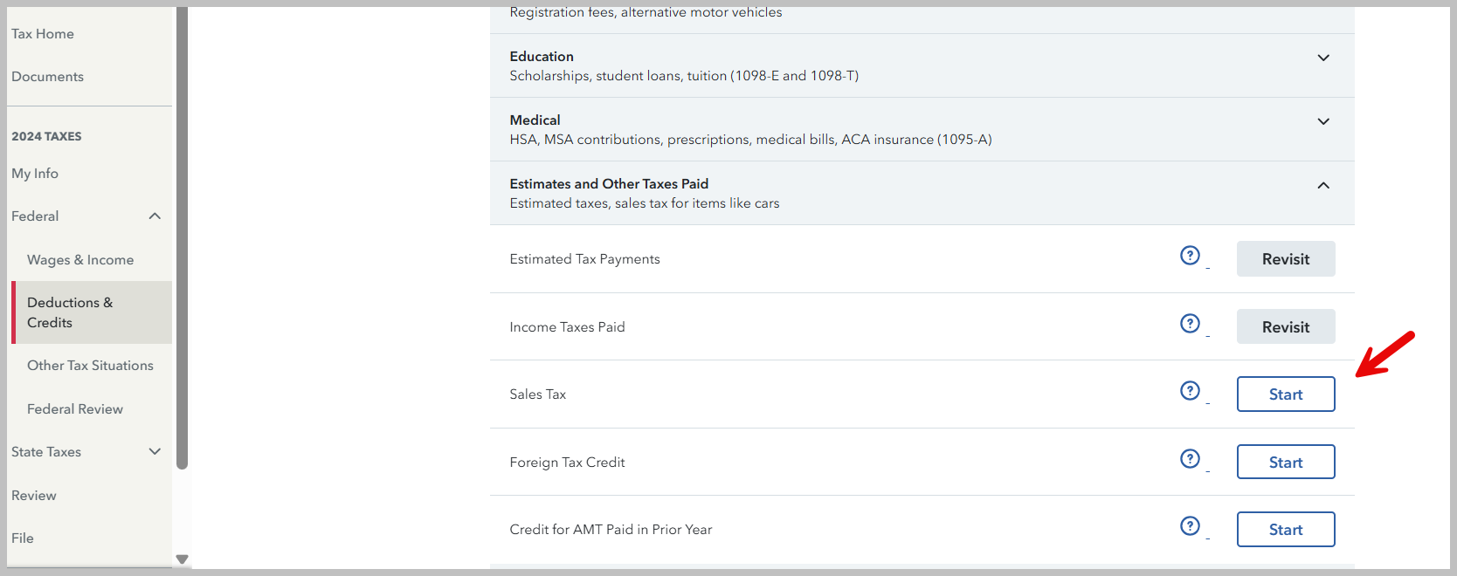1457x576 pixels.
Task: Click 'Estimates and Other Taxes Paid' heading
Action: pyautogui.click(x=609, y=184)
